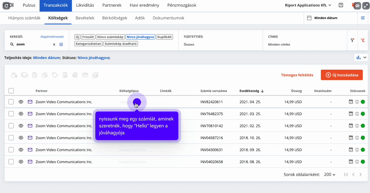The width and height of the screenshot is (370, 193).
Task: Open the blue sliders settings icon beside Minden dátum
Action: tap(363, 18)
